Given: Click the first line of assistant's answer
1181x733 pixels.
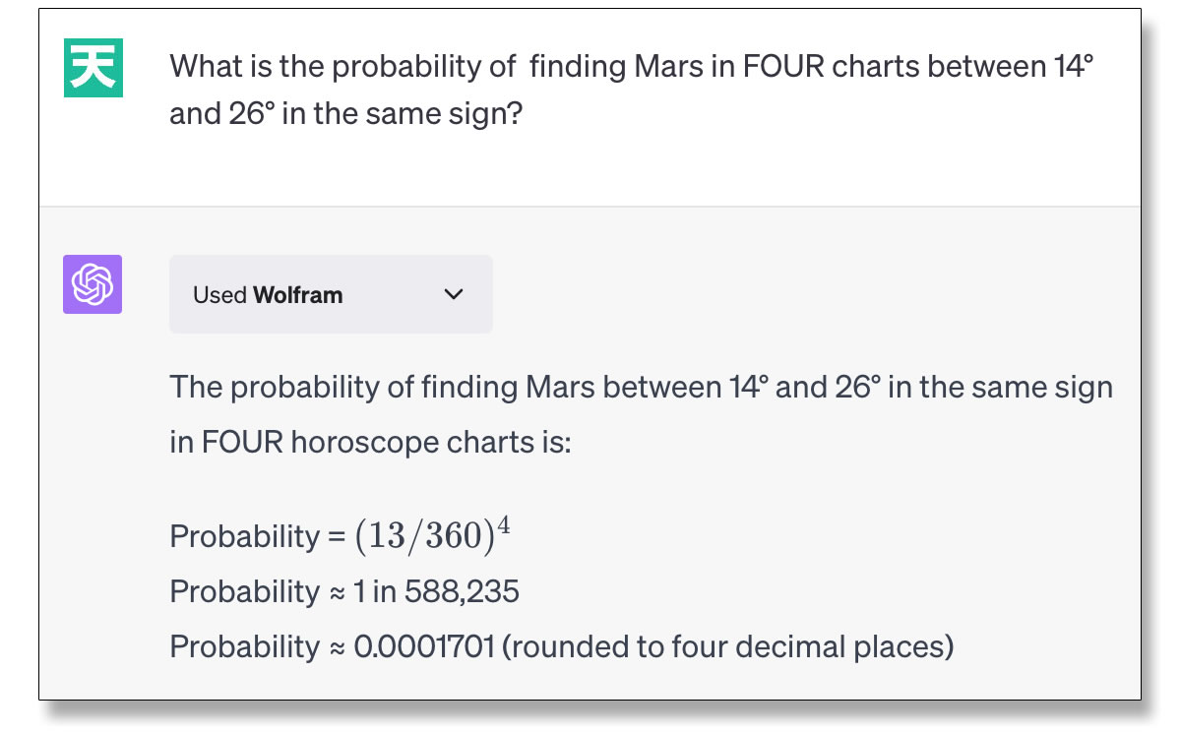Looking at the screenshot, I should click(x=641, y=387).
